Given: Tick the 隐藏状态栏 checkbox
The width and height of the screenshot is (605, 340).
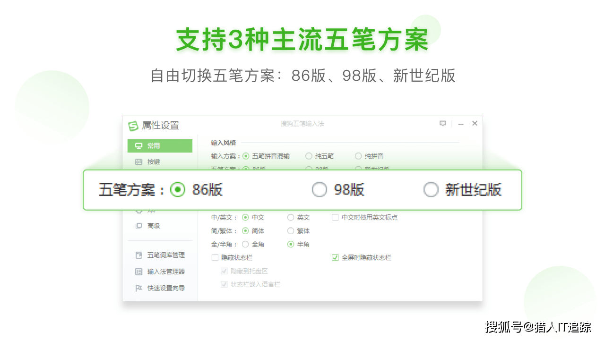Looking at the screenshot, I should click(215, 258).
